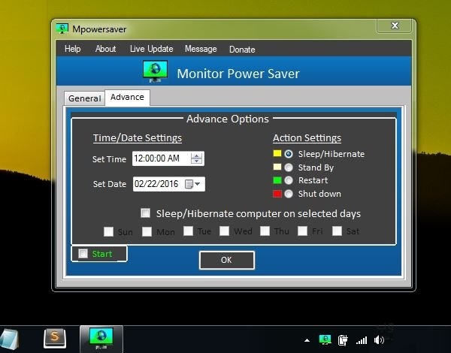451x353 pixels.
Task: Check the Wed day checkbox
Action: (224, 231)
